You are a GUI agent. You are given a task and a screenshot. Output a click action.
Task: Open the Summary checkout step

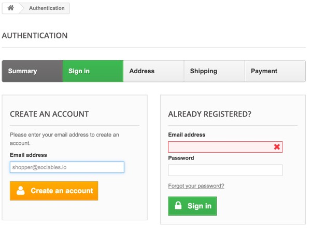coord(32,71)
